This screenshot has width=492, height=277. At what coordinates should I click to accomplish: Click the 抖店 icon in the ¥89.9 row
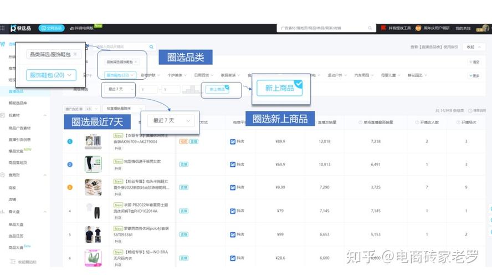click(233, 141)
